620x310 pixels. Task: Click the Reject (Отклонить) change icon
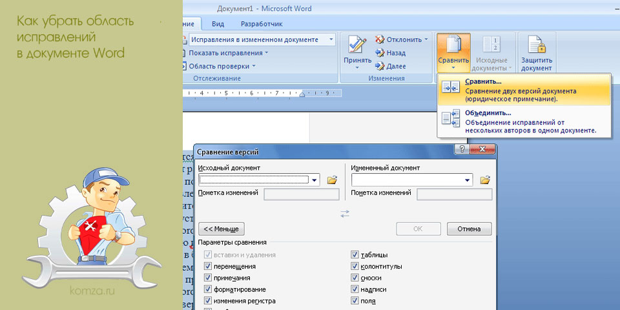pyautogui.click(x=380, y=39)
